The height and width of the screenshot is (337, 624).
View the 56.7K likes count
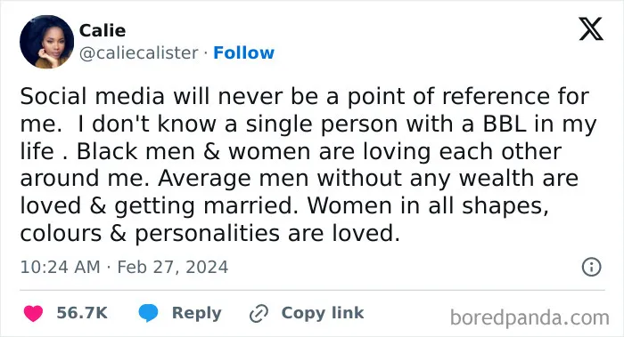pyautogui.click(x=82, y=313)
